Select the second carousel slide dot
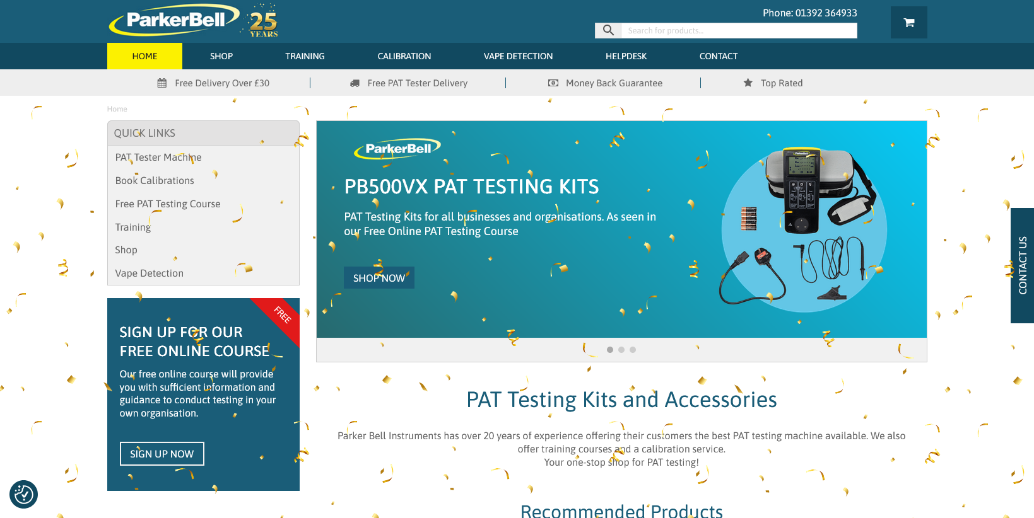 (x=621, y=350)
